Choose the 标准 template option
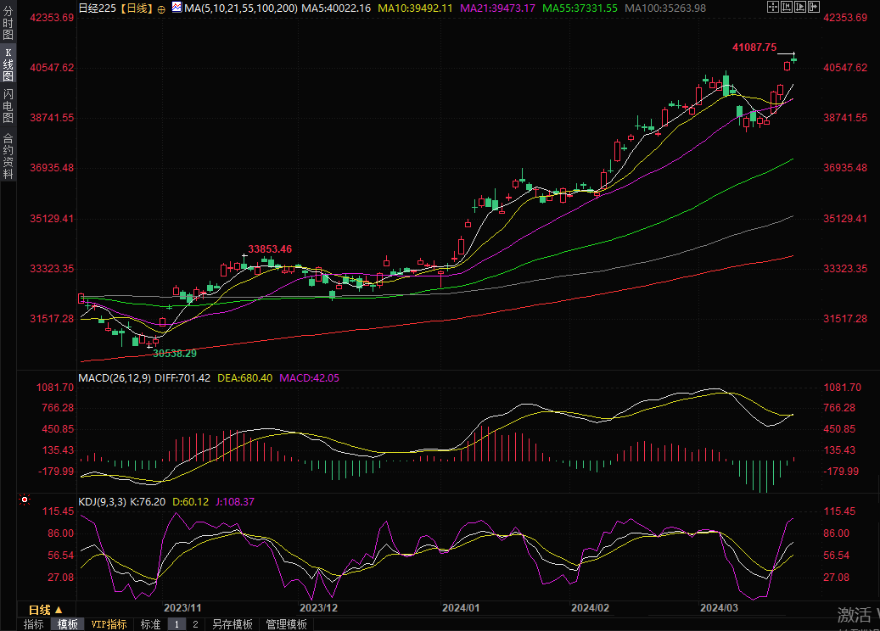Image resolution: width=880 pixels, height=631 pixels. (150, 624)
